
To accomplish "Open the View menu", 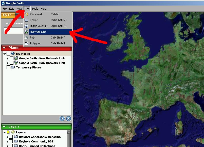I will pos(19,9).
